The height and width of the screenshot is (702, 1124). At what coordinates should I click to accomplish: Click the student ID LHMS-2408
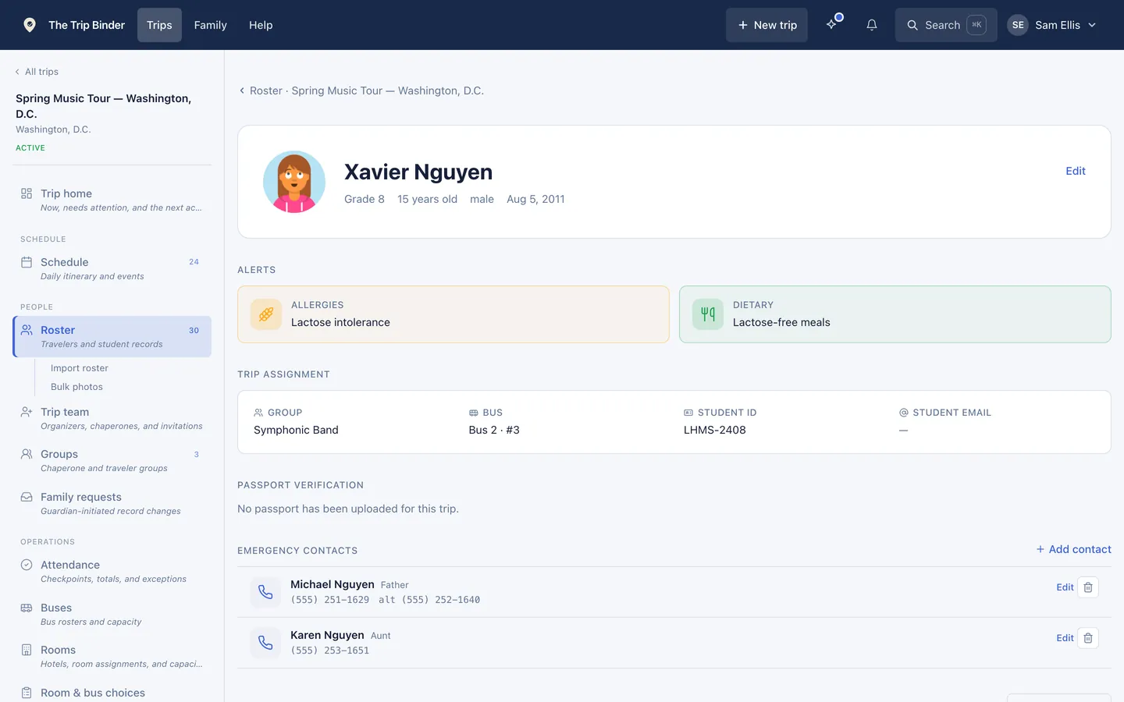click(x=715, y=430)
